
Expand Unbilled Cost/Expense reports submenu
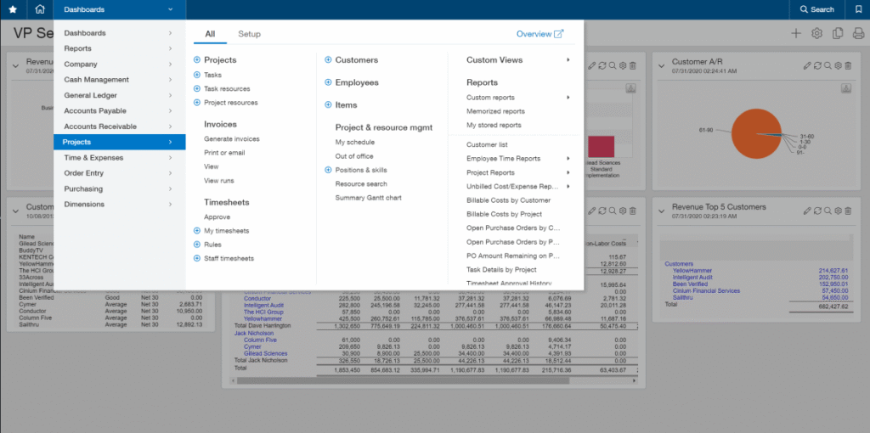tap(568, 186)
